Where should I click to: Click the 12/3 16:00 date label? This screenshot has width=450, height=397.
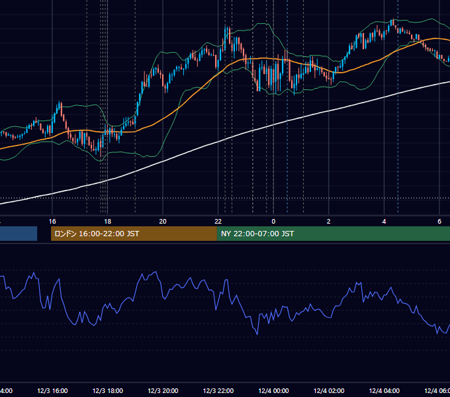52,391
